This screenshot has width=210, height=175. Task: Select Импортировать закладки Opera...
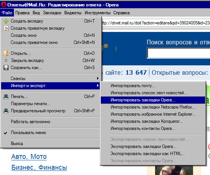coord(153,100)
